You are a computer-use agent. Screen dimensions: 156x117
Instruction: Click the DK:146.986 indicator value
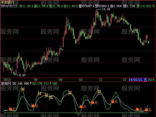[21, 83]
